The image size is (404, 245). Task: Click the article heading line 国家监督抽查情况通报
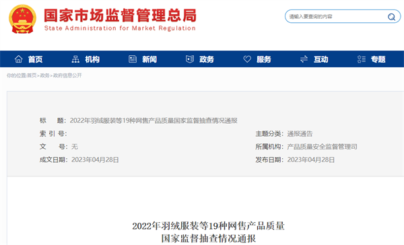(x=209, y=238)
